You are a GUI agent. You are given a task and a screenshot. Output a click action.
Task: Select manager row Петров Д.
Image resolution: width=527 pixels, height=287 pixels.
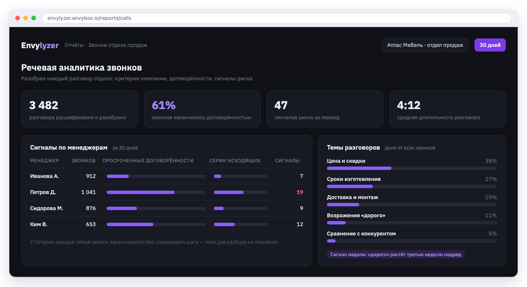coord(166,192)
